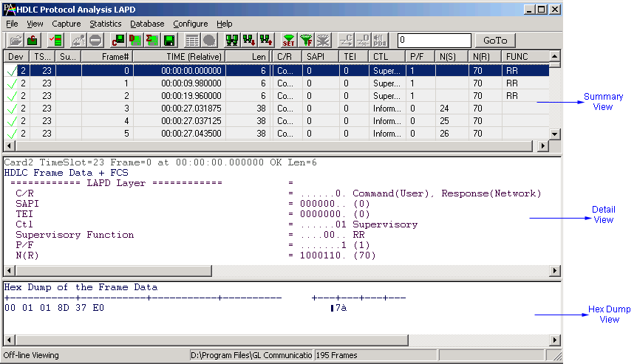Click the grayed stop circle icon

click(x=95, y=41)
